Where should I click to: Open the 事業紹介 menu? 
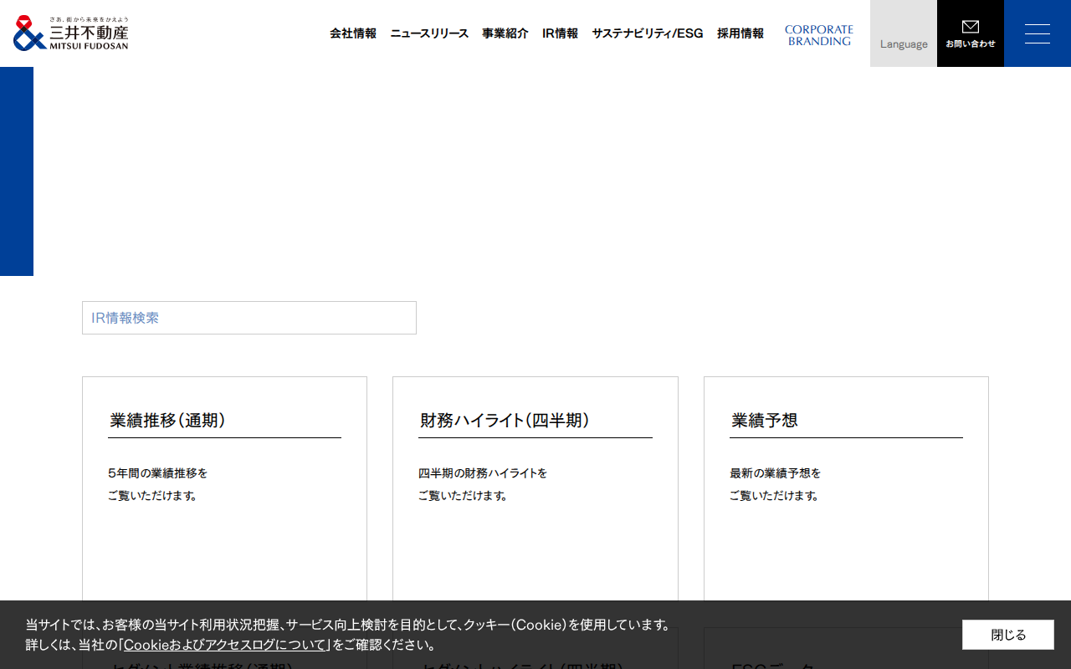[x=505, y=33]
